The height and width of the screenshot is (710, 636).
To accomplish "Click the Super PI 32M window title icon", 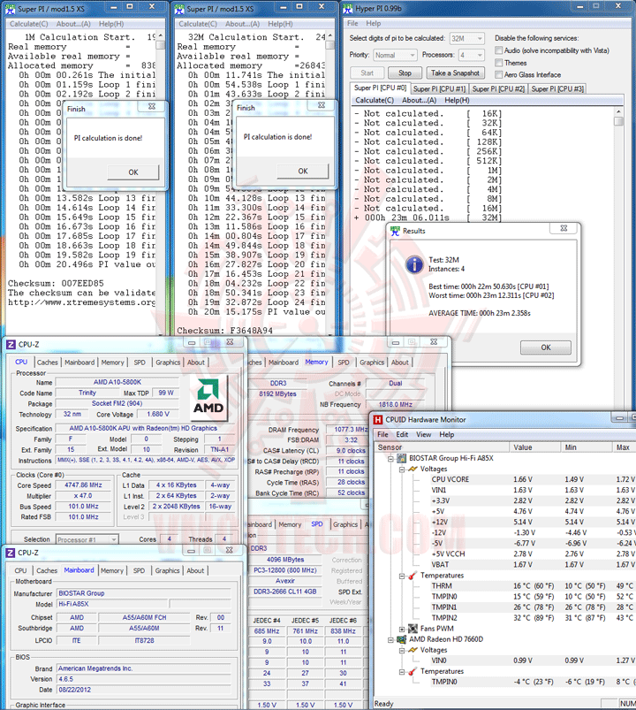I will pyautogui.click(x=179, y=9).
